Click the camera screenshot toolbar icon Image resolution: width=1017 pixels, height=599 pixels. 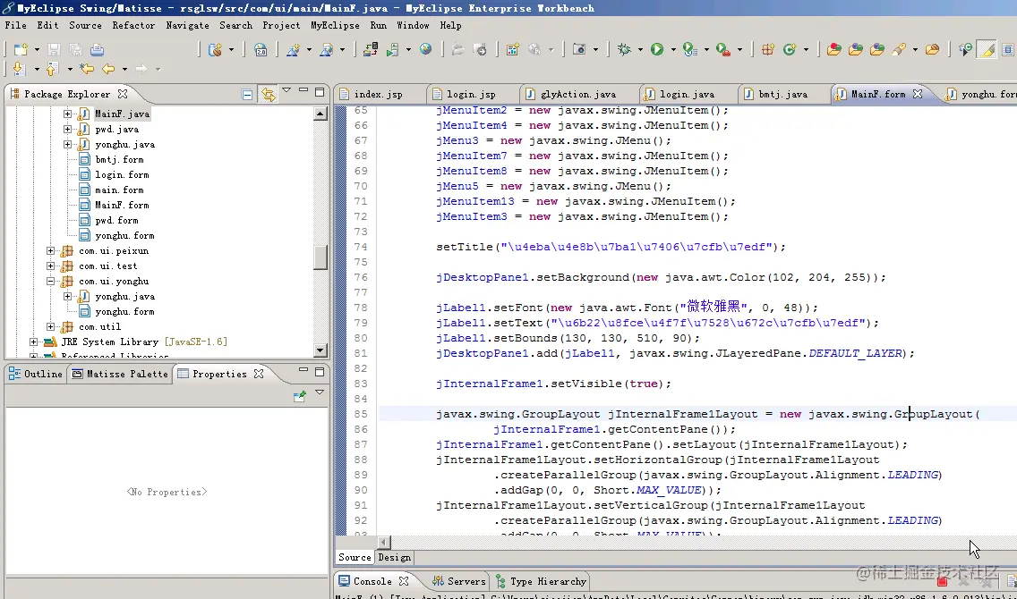click(x=579, y=50)
